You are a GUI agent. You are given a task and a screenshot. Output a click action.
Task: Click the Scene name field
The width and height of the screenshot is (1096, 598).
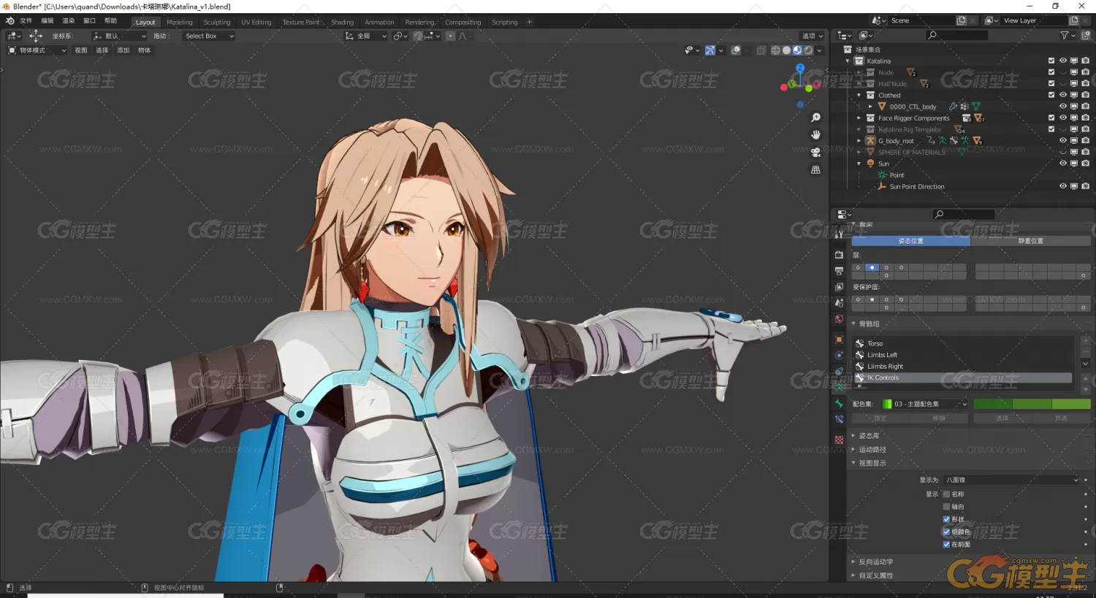tap(922, 20)
